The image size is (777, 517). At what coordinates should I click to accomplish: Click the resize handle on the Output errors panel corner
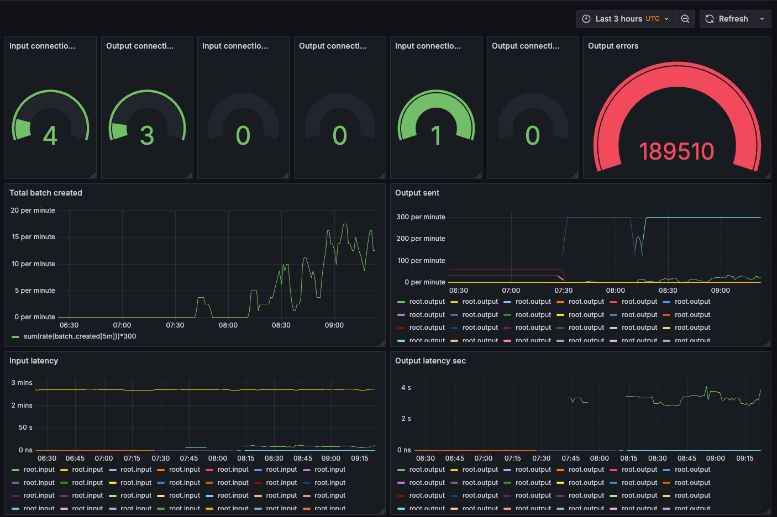769,176
